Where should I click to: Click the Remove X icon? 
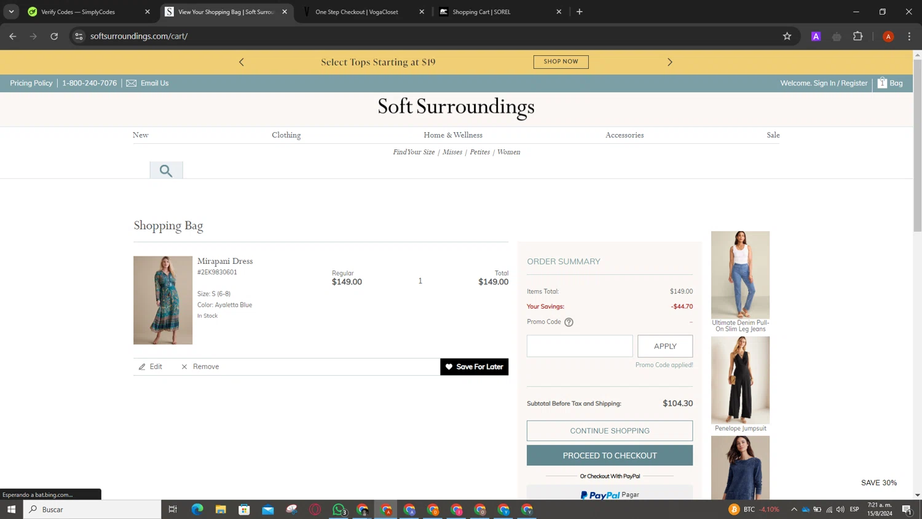coord(184,366)
